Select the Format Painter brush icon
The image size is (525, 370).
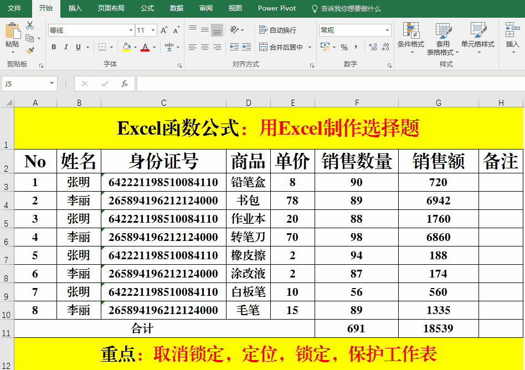[x=30, y=50]
